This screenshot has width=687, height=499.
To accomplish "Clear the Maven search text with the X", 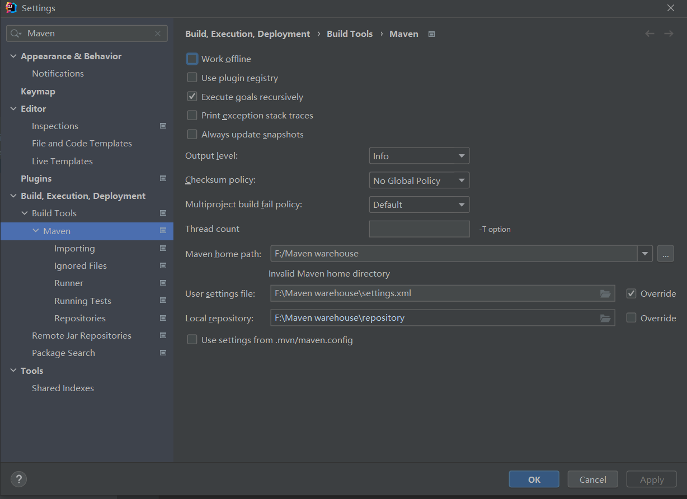I will (158, 34).
